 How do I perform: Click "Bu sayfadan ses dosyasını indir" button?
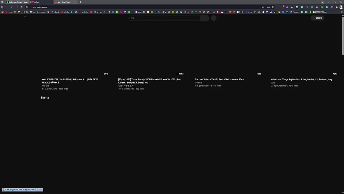[20, 190]
